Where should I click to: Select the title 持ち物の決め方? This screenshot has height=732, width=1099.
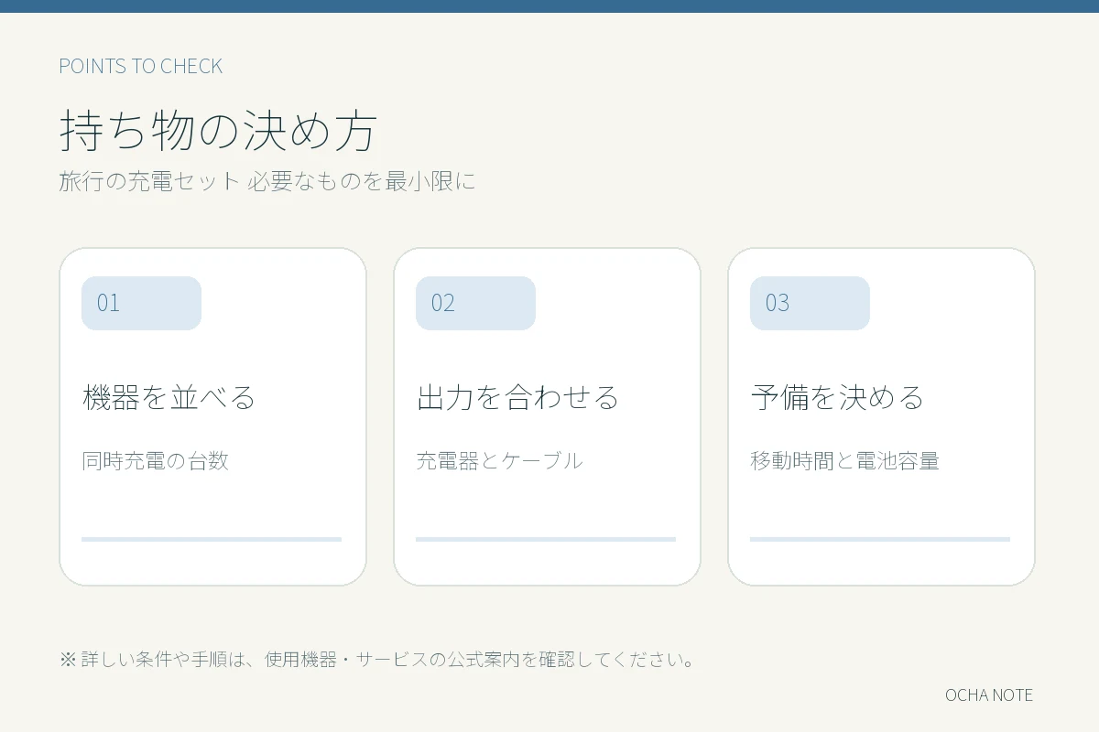click(219, 130)
